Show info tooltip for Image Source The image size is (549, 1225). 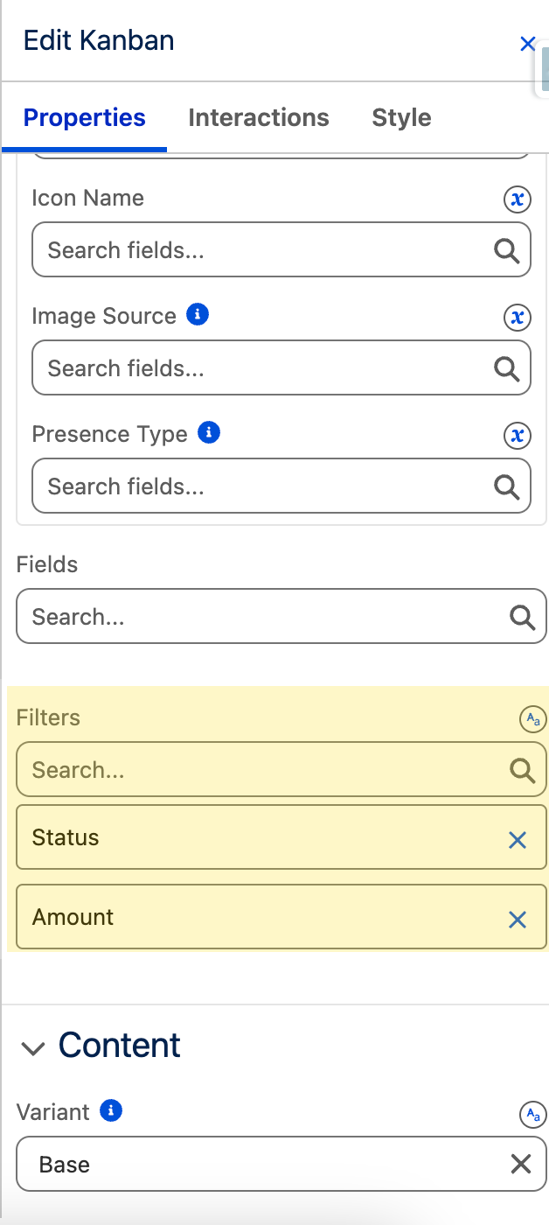tap(198, 314)
